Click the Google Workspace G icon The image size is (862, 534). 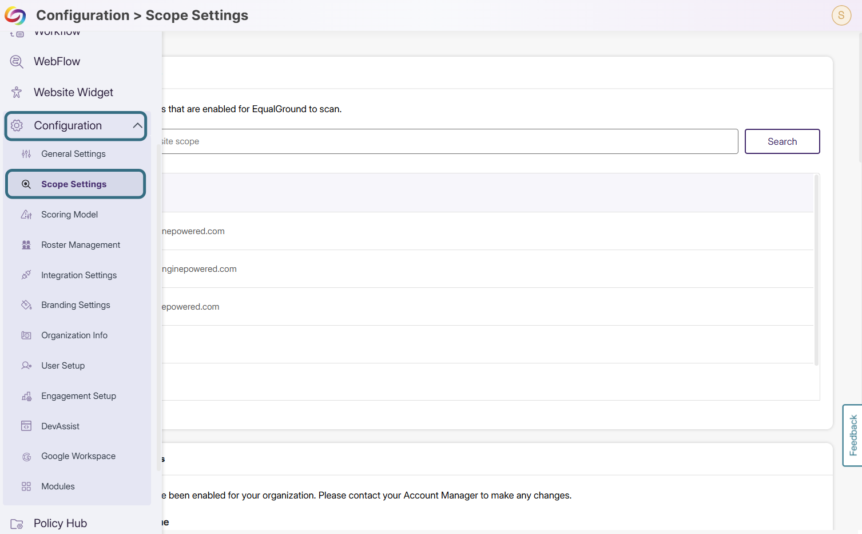coord(26,457)
